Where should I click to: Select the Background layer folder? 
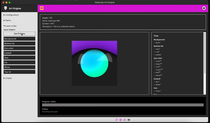click(x=19, y=39)
